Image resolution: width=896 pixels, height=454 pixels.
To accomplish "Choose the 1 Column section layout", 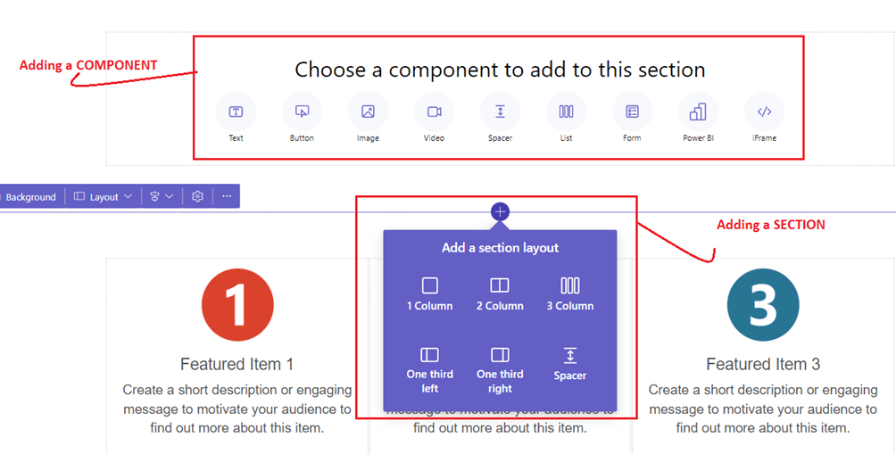I will click(x=430, y=293).
